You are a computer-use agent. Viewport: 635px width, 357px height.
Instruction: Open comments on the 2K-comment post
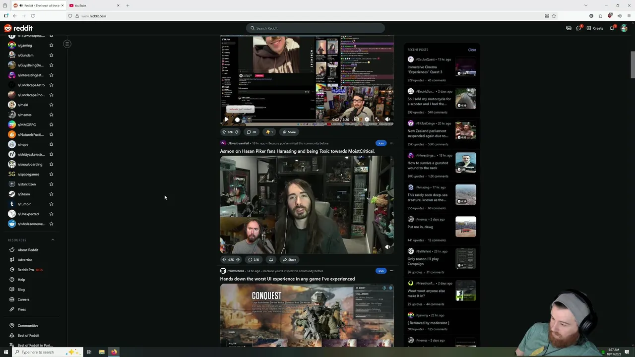252,132
